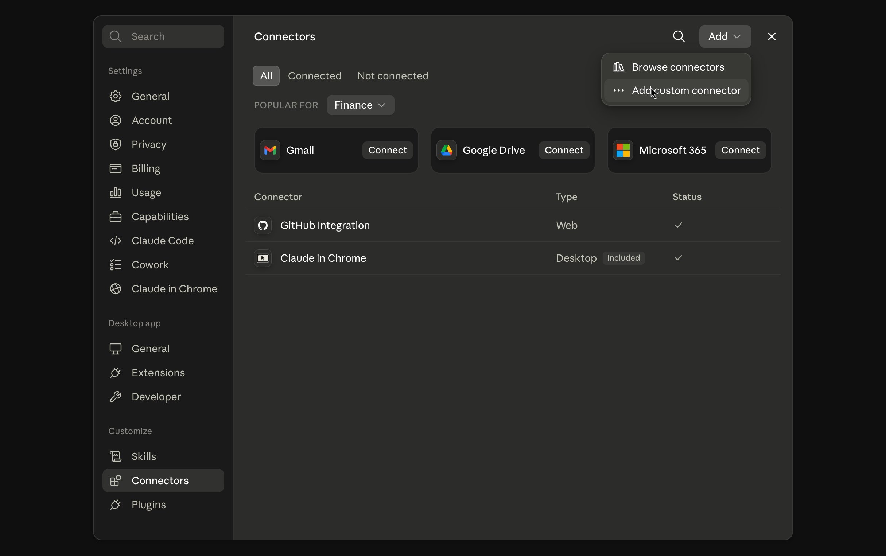This screenshot has width=886, height=556.
Task: Click the status checkmark for GitHub Integration
Action: (678, 225)
